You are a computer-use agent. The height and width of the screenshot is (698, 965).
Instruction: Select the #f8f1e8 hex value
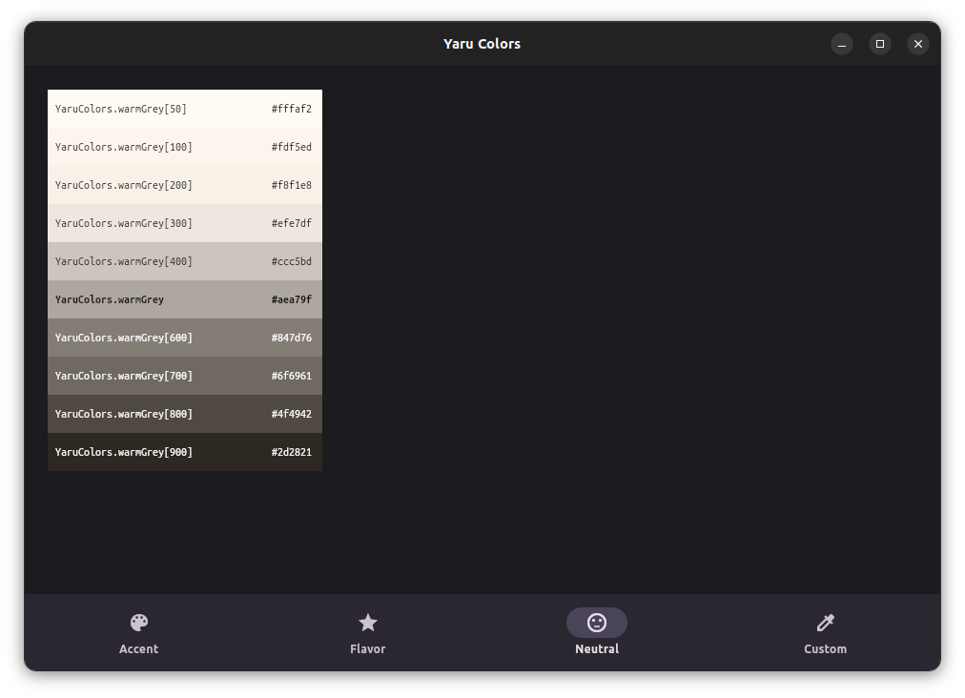(292, 185)
